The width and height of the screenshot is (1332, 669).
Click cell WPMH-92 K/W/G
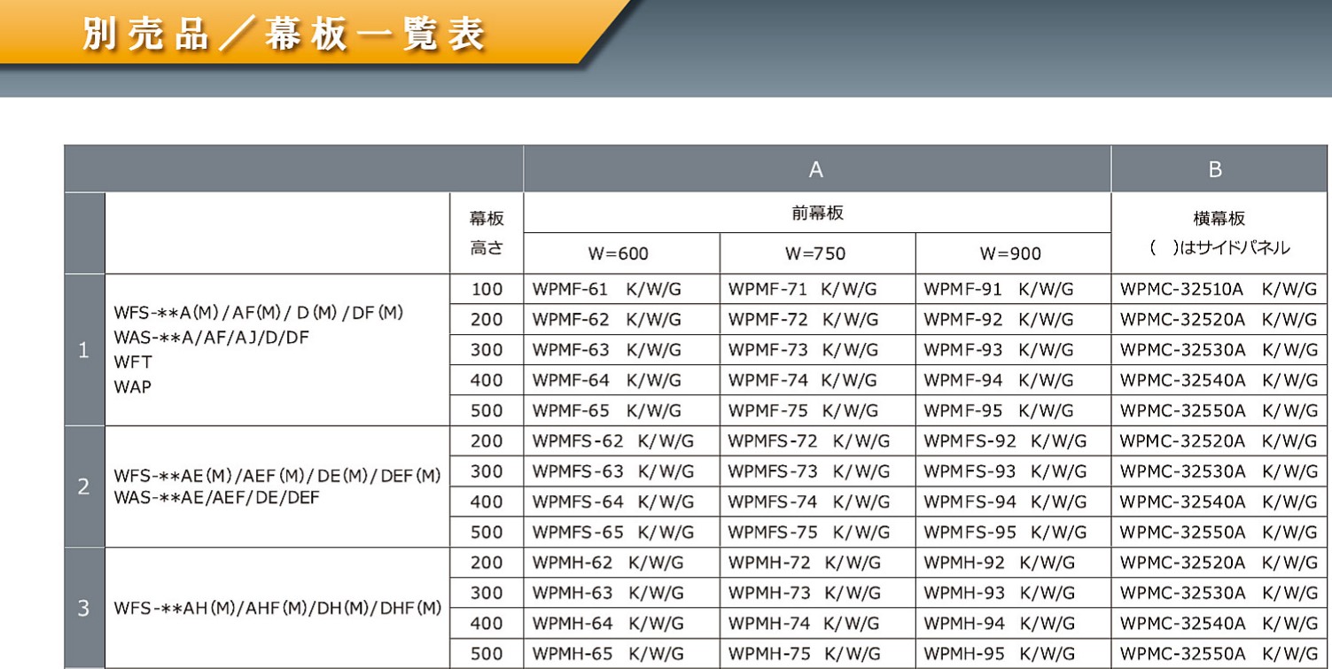(1013, 563)
